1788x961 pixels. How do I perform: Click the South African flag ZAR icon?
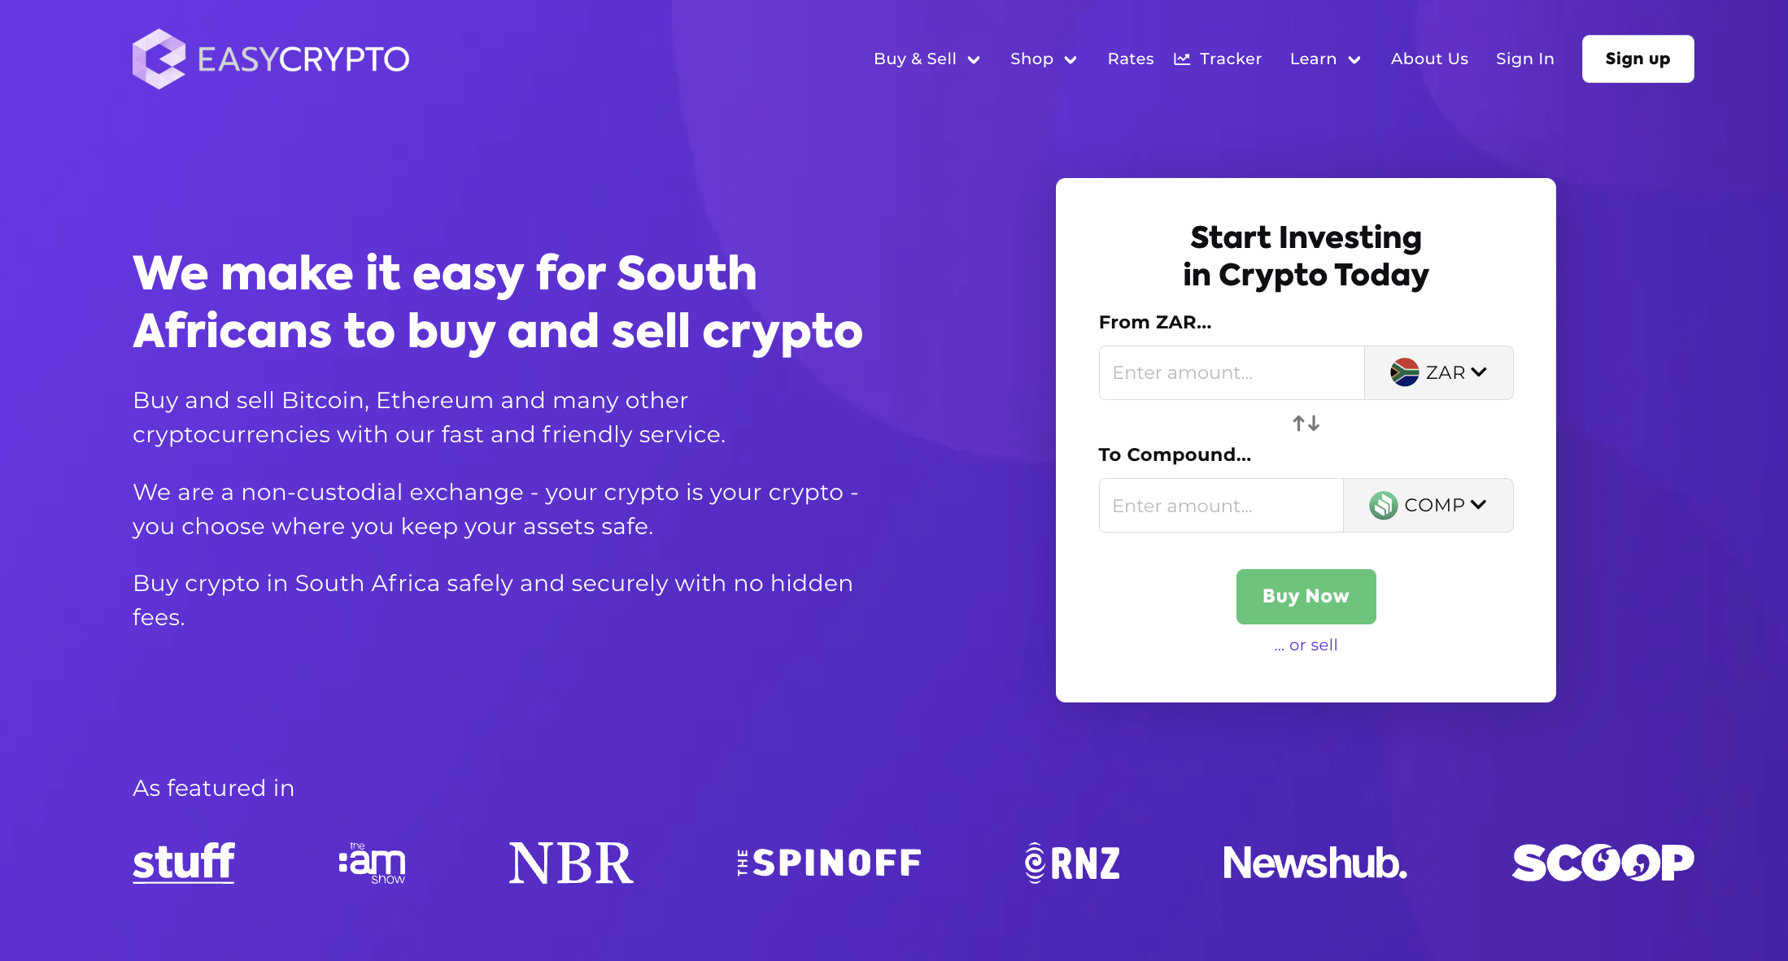[x=1401, y=372]
